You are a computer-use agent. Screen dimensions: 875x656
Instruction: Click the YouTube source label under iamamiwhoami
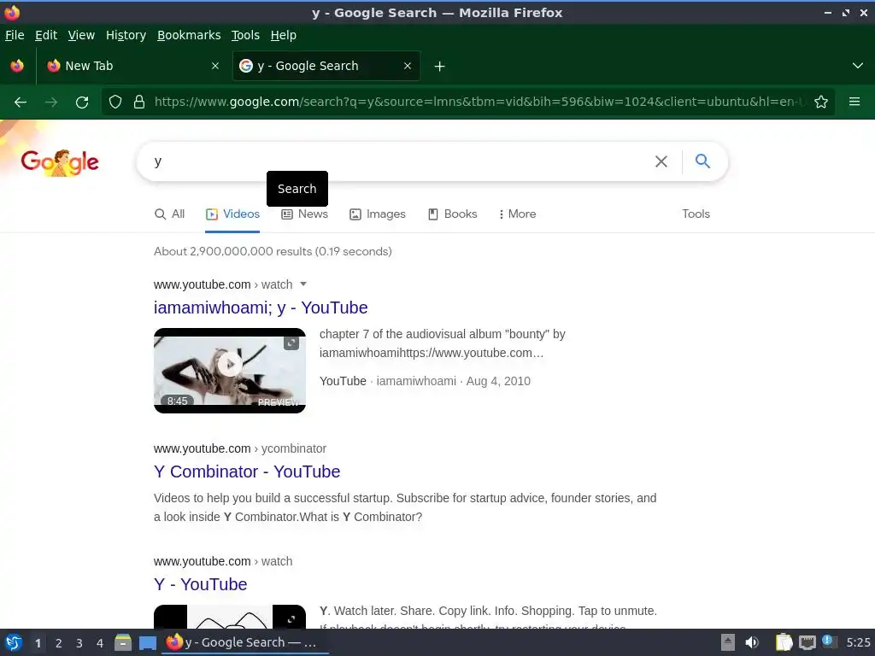(343, 381)
